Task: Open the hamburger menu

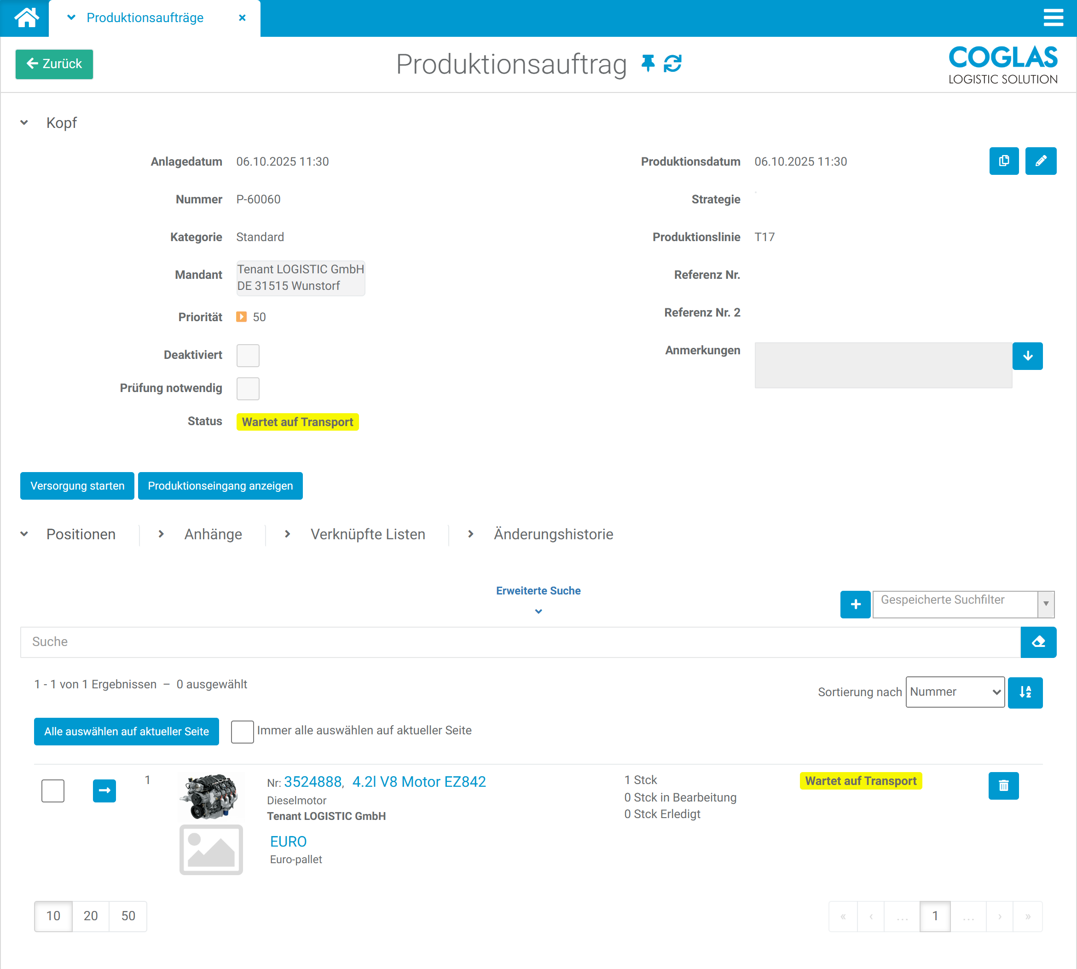Action: pyautogui.click(x=1053, y=17)
